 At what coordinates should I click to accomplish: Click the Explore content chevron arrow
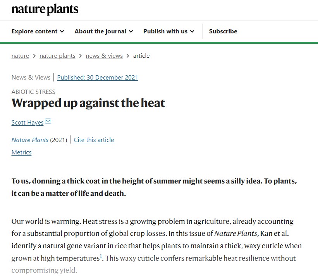click(x=62, y=31)
